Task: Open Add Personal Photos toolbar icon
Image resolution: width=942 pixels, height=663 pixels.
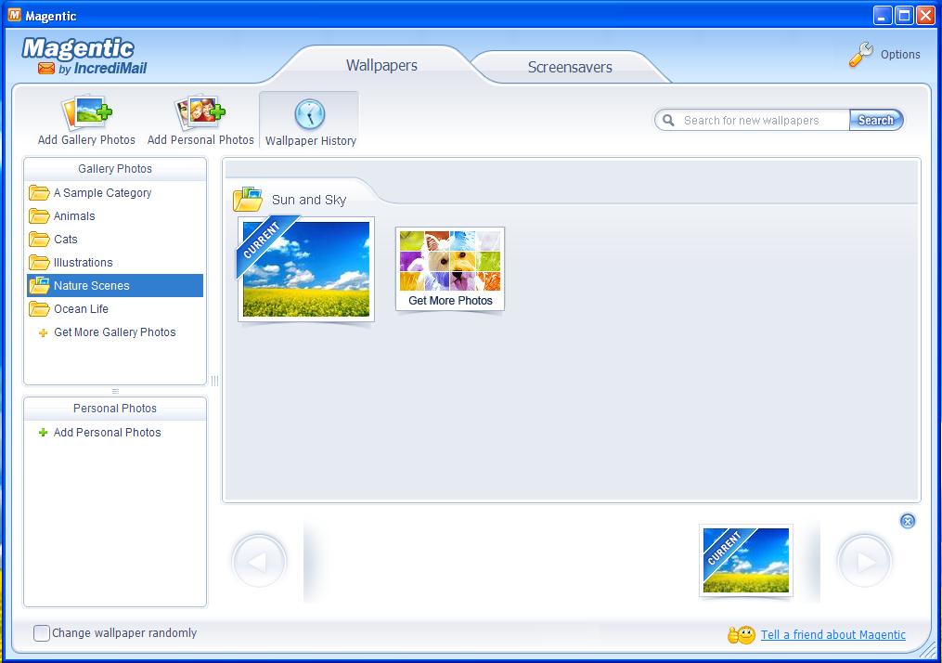Action: click(x=200, y=111)
